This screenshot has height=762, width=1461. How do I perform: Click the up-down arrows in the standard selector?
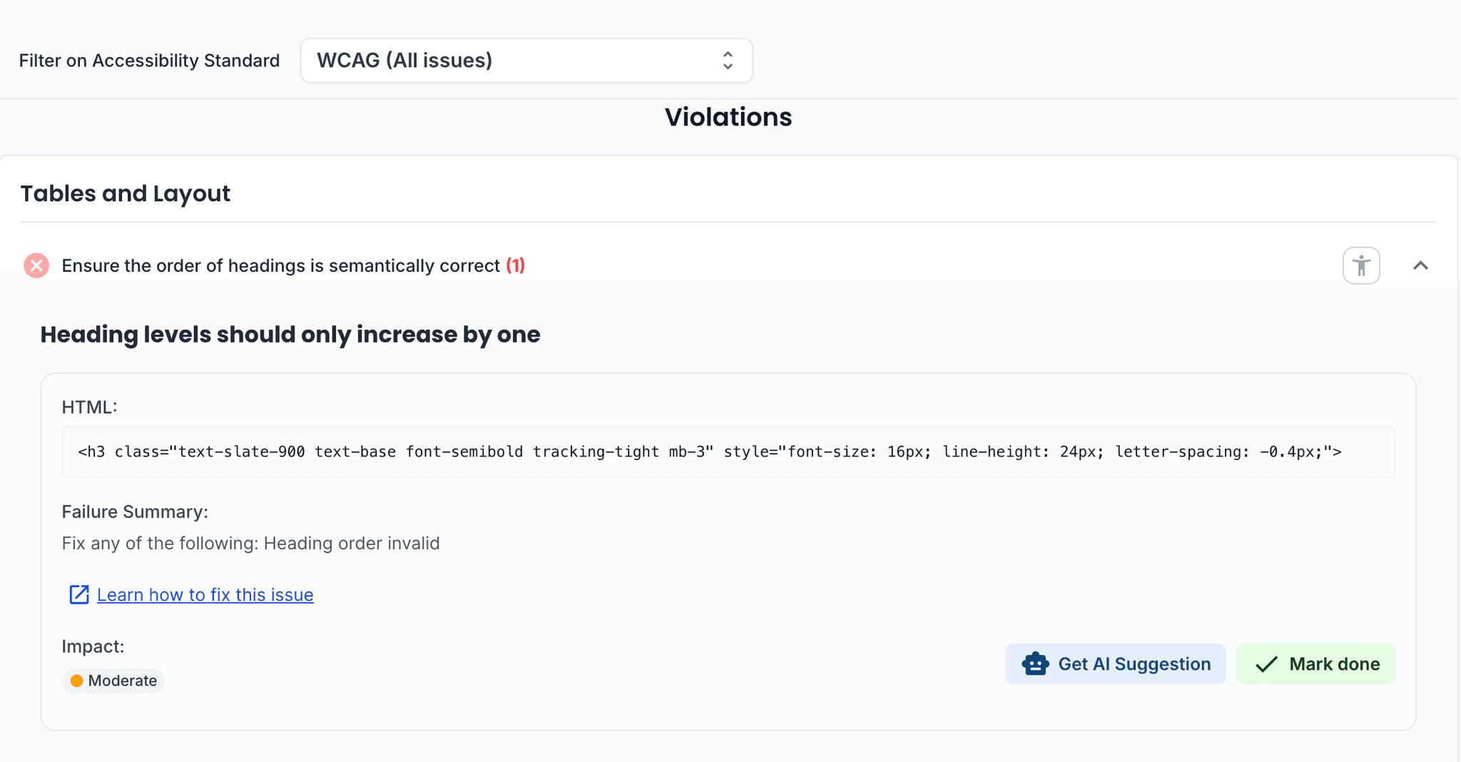click(x=727, y=61)
